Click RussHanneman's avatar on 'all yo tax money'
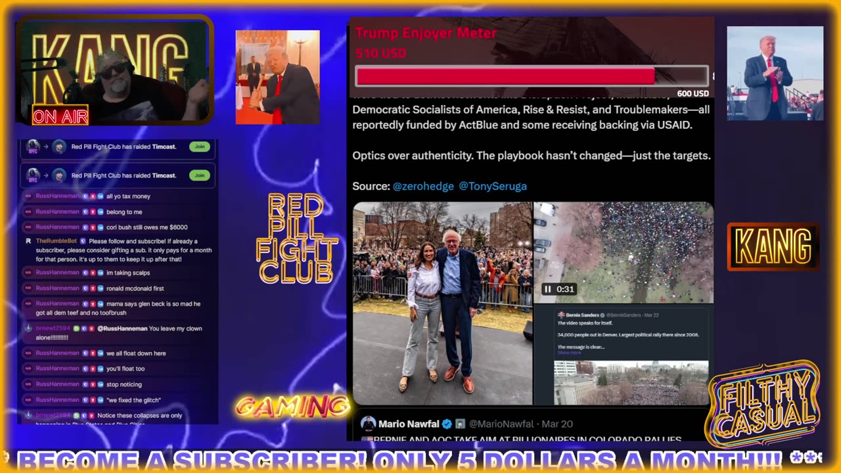841x473 pixels. click(28, 196)
